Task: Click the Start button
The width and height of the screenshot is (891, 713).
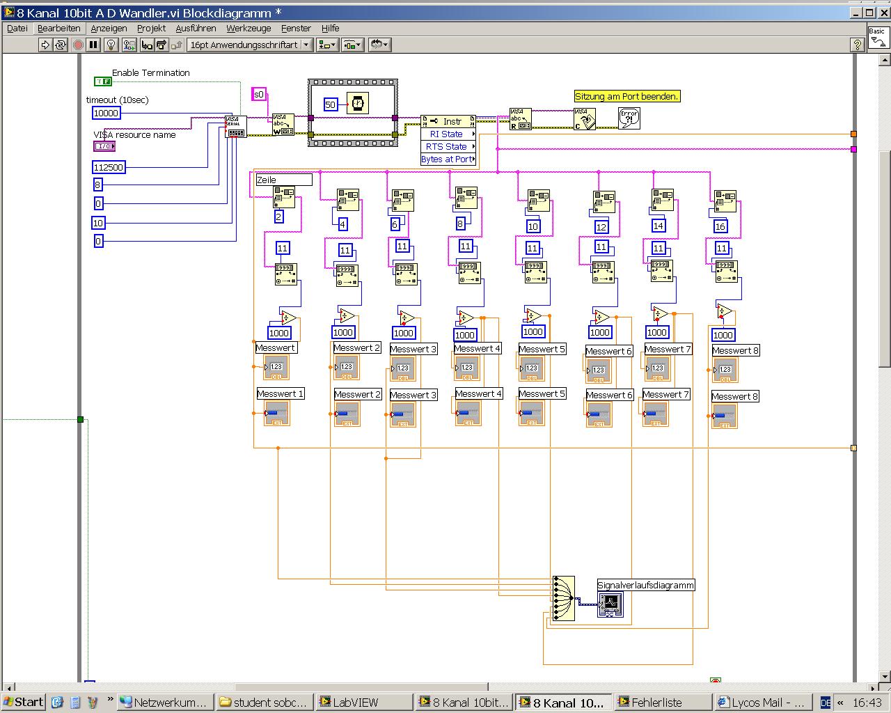Action: [x=23, y=702]
